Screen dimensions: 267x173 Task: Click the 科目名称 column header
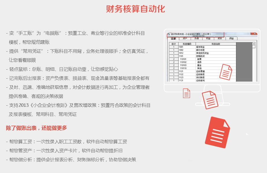(216, 44)
